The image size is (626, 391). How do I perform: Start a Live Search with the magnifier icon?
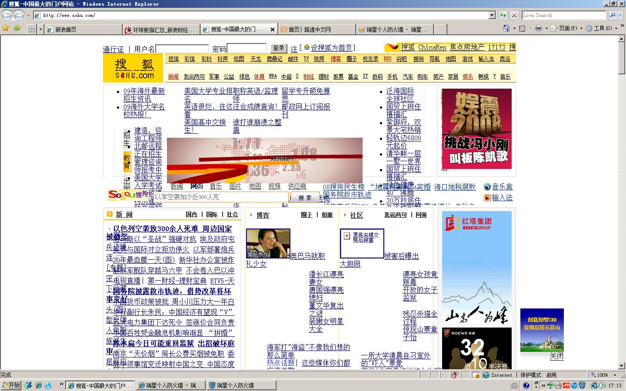click(x=613, y=15)
